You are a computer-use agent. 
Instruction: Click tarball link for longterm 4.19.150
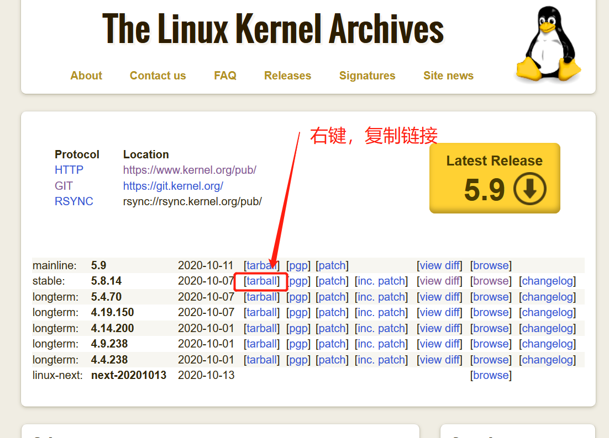[262, 312]
